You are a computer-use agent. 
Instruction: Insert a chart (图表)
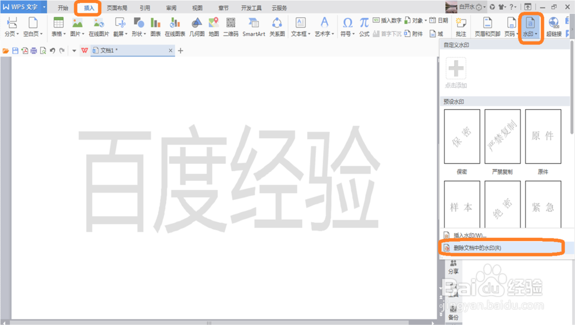(x=155, y=27)
